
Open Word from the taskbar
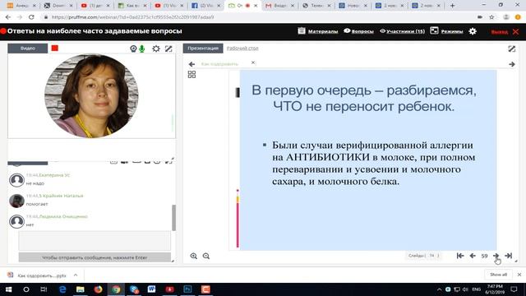[151, 289]
